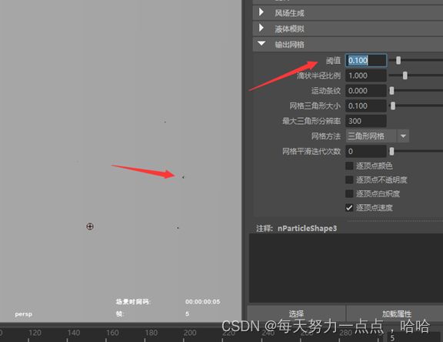
Task: Click the persp camera label in viewport
Action: click(x=23, y=314)
